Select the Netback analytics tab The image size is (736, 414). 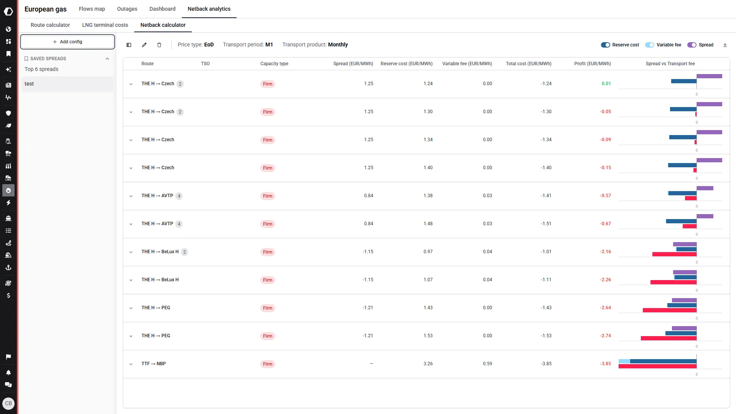(209, 9)
